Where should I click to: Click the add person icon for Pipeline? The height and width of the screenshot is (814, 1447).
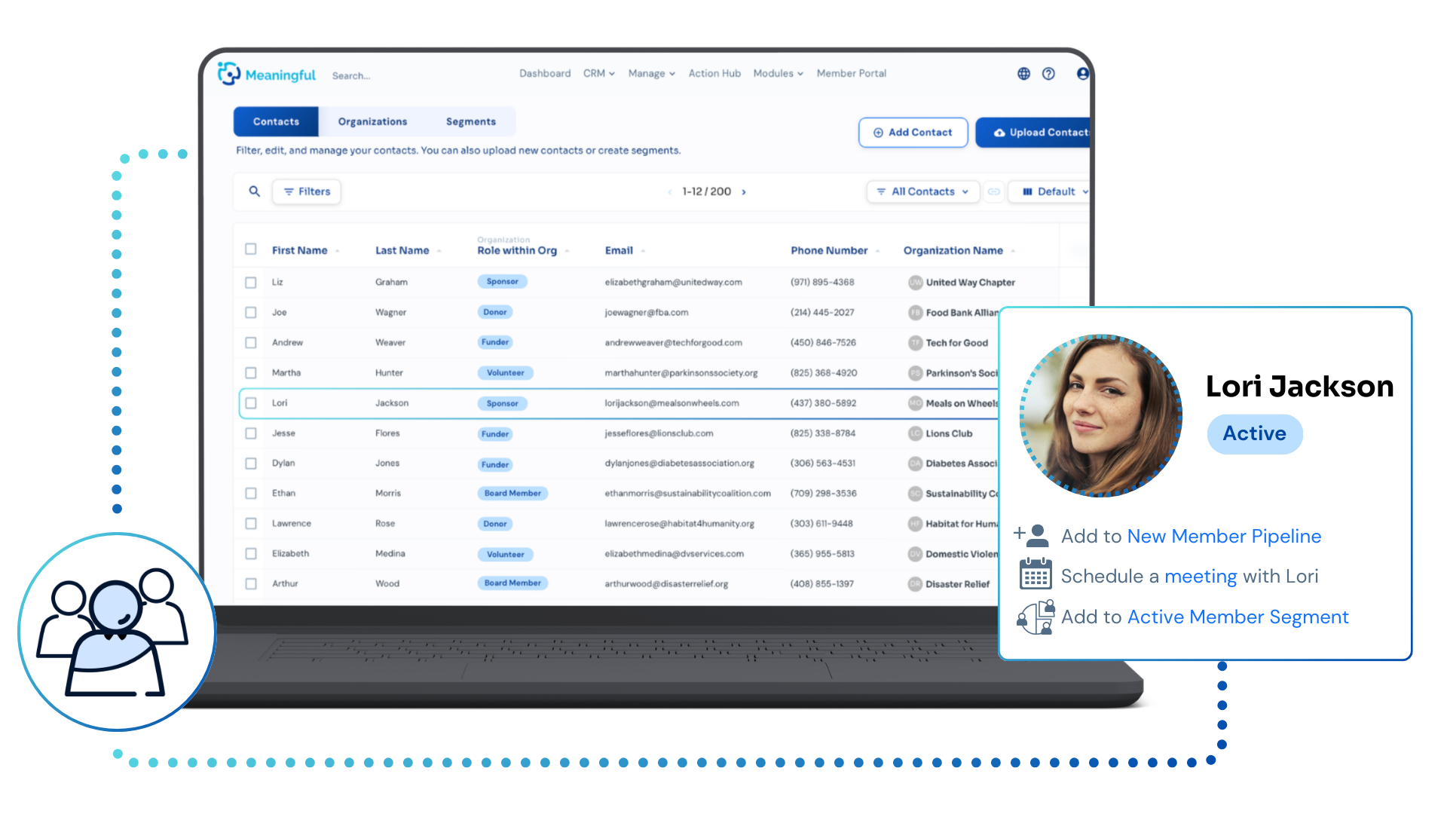click(1032, 535)
